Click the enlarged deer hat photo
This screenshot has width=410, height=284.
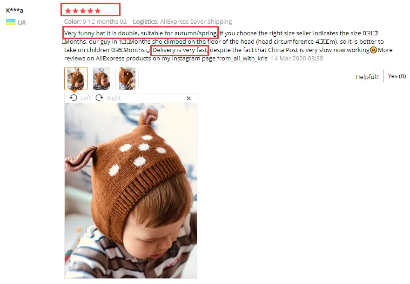point(131,191)
